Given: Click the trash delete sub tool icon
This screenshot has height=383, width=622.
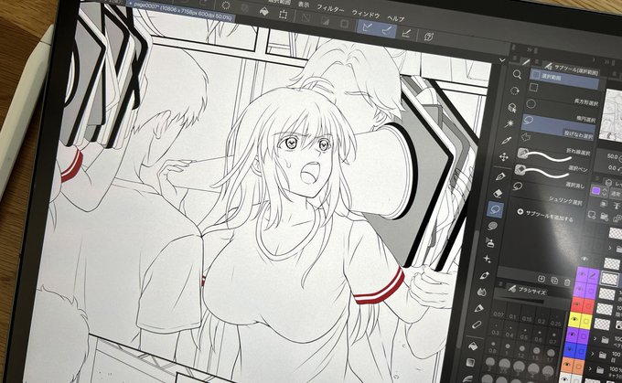Looking at the screenshot, I should click(567, 282).
